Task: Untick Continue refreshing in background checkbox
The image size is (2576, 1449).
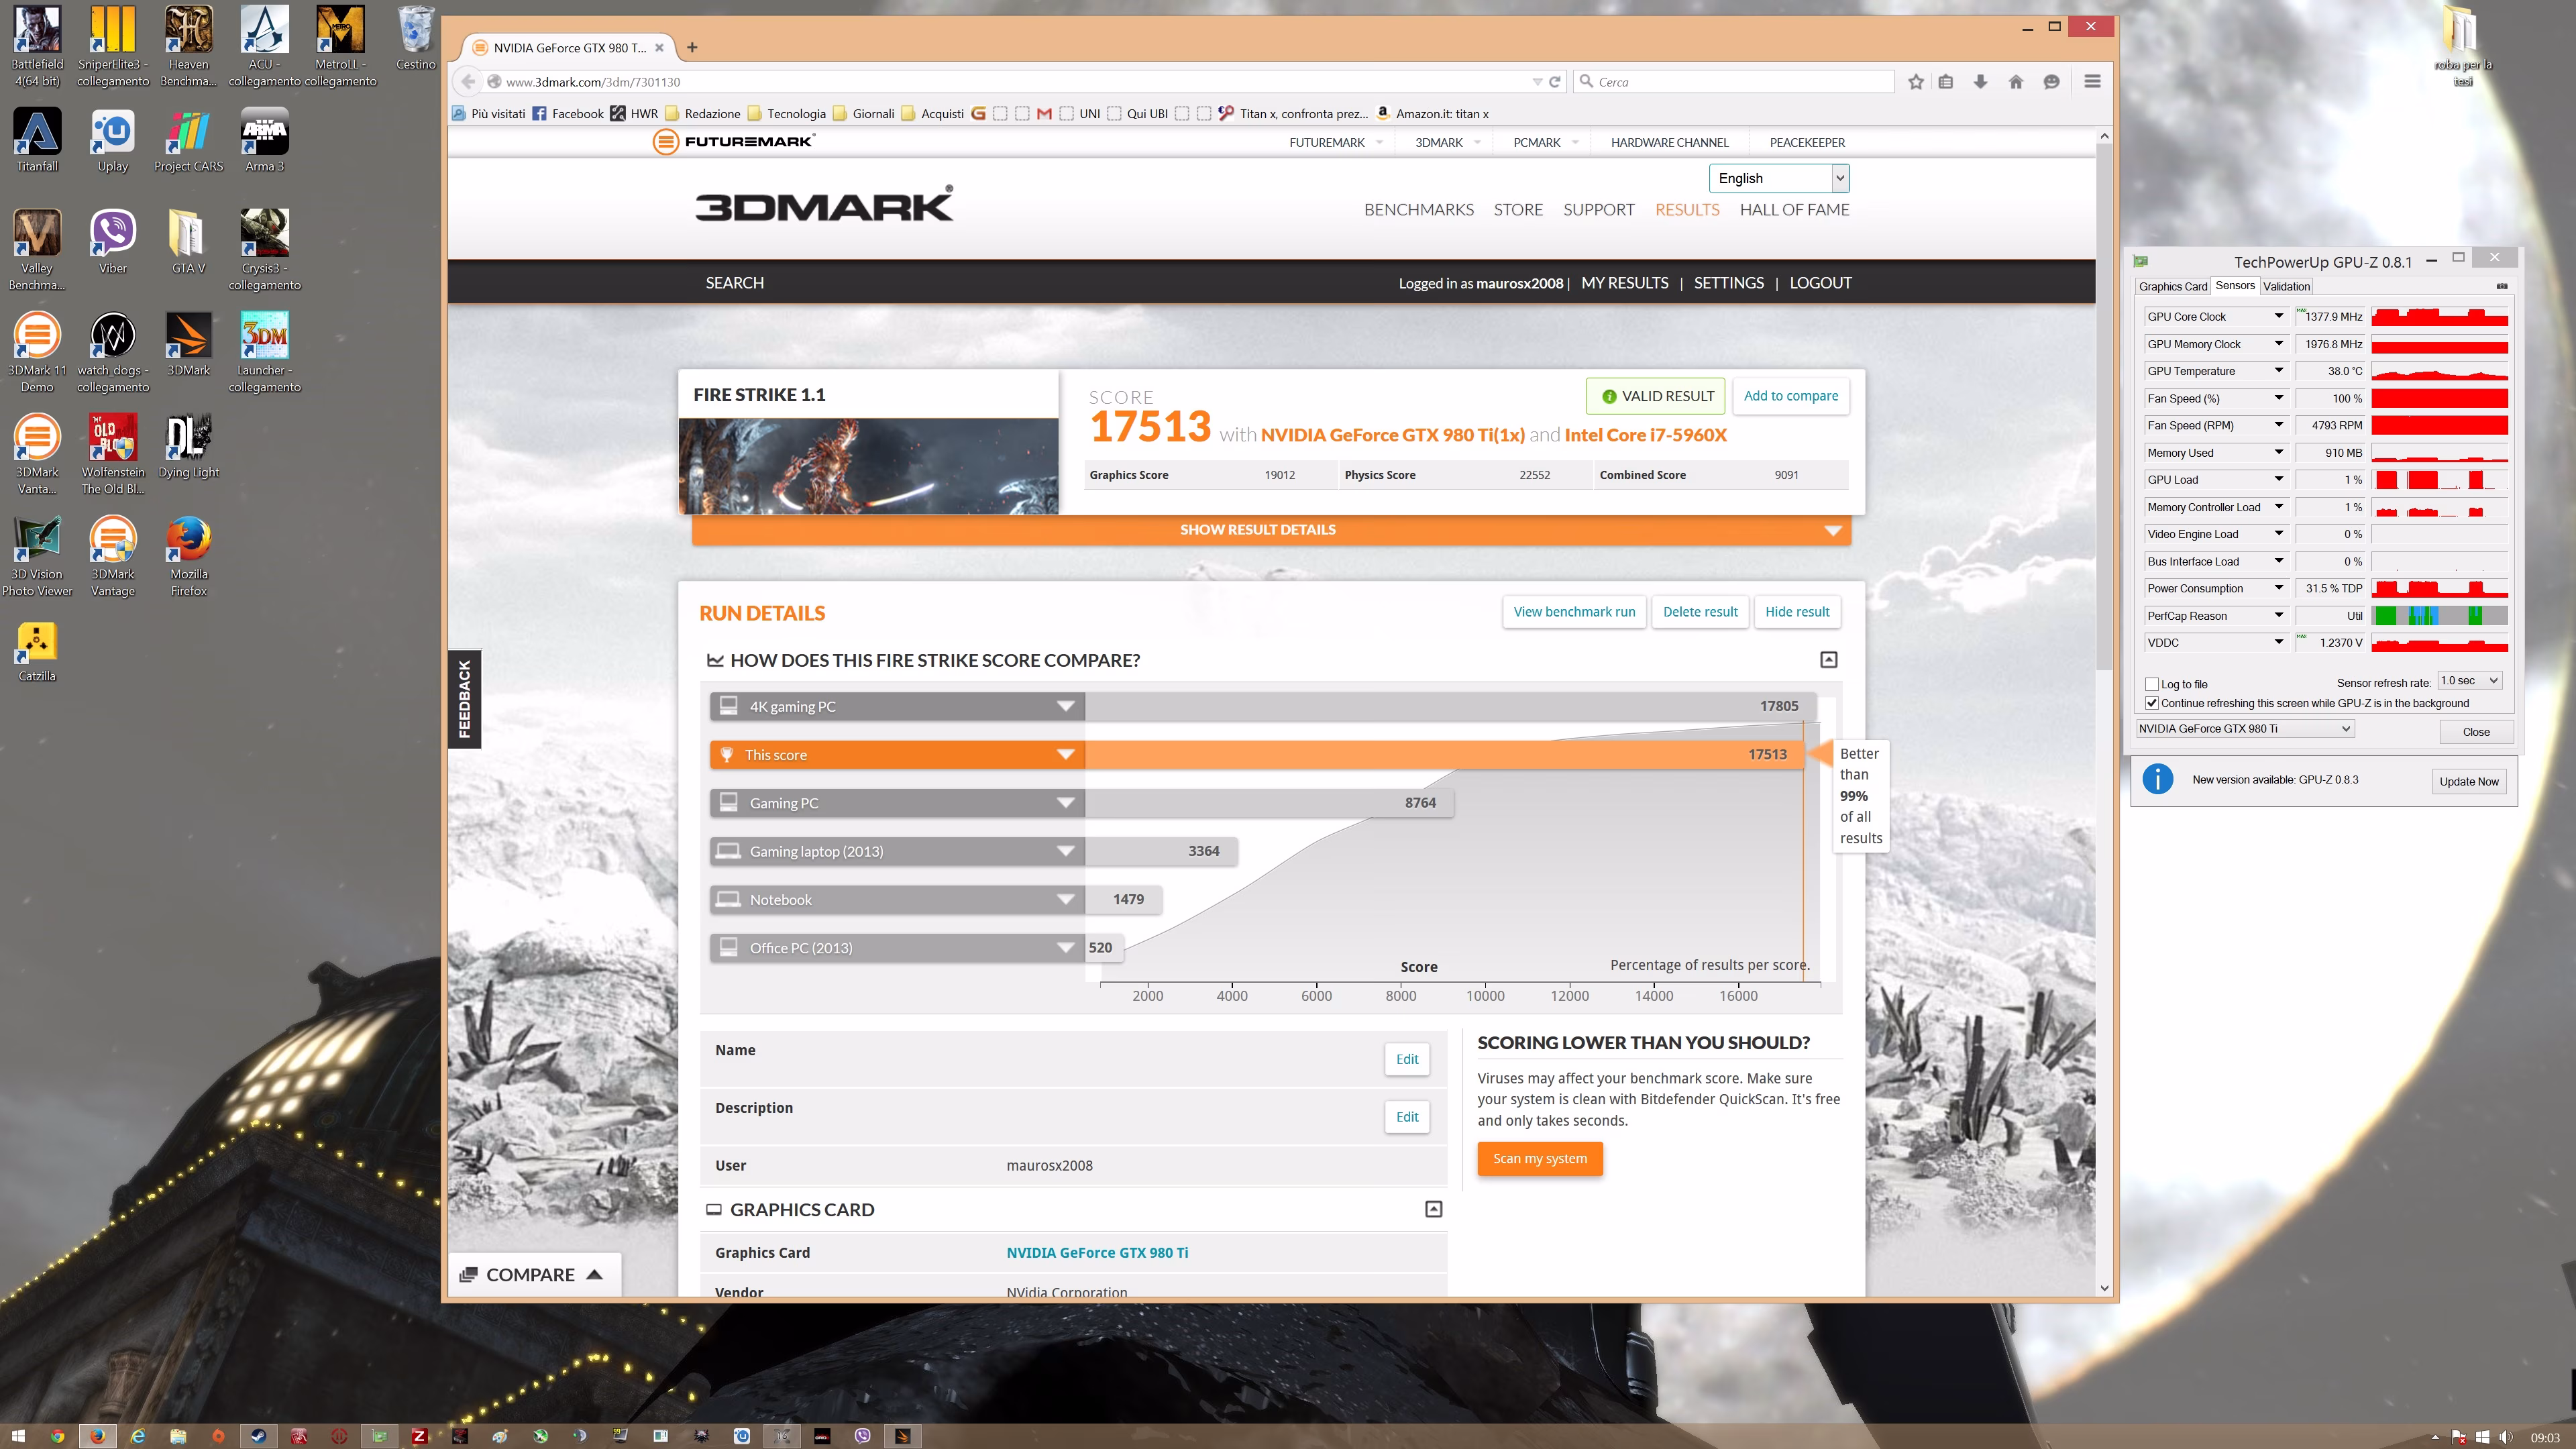Action: tap(2152, 703)
